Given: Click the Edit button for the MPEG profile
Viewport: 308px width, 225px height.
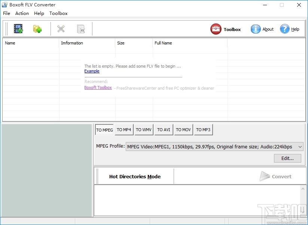Looking at the screenshot, I should click(x=287, y=158).
